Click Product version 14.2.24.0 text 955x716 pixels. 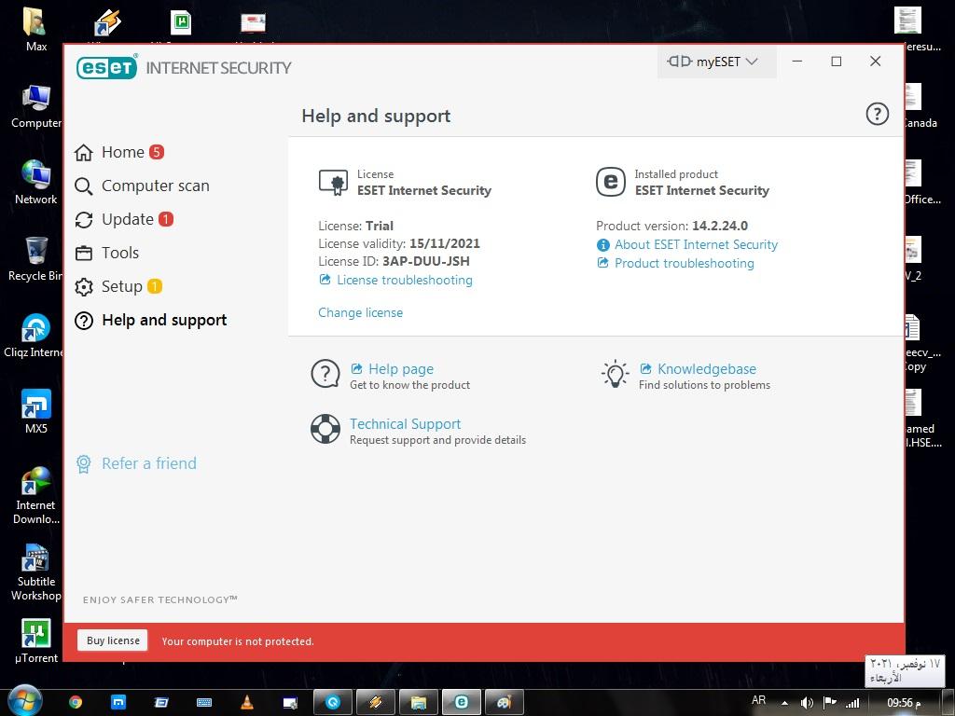coord(671,226)
